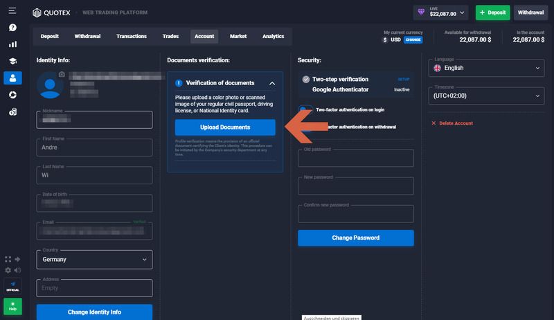Click the dollar sign currency icon

[385, 40]
